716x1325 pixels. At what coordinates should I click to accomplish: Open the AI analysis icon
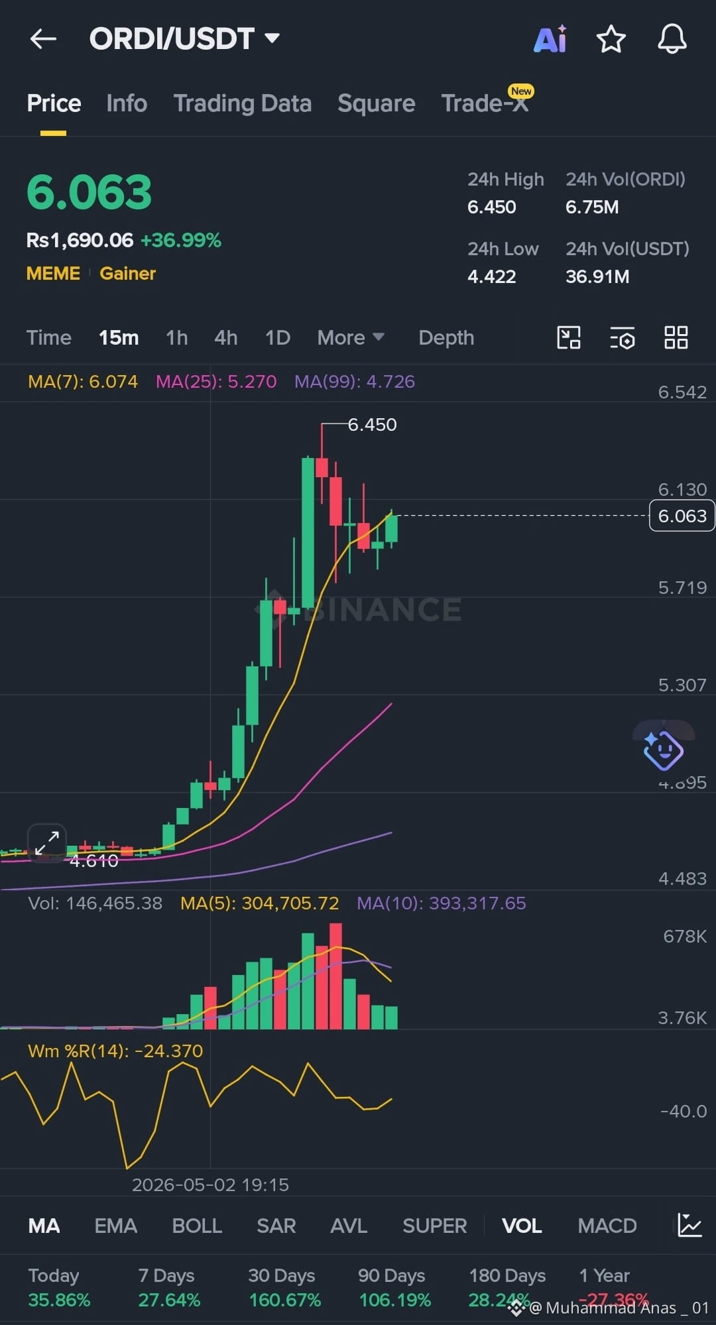[550, 39]
